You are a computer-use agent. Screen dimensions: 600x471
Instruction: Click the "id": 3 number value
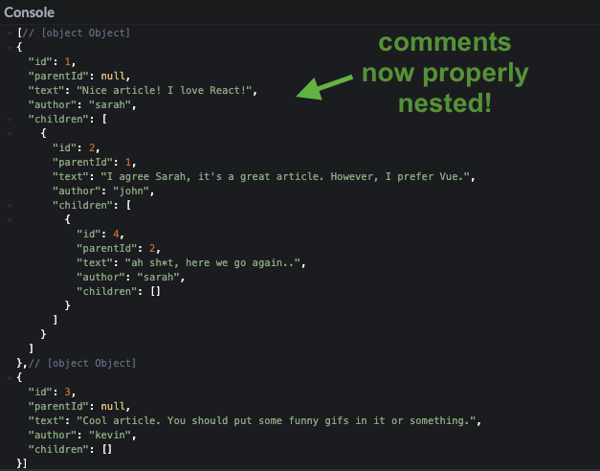coord(67,392)
